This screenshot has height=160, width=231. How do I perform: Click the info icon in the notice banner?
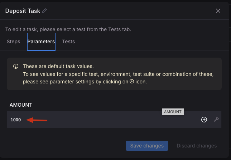point(16,66)
